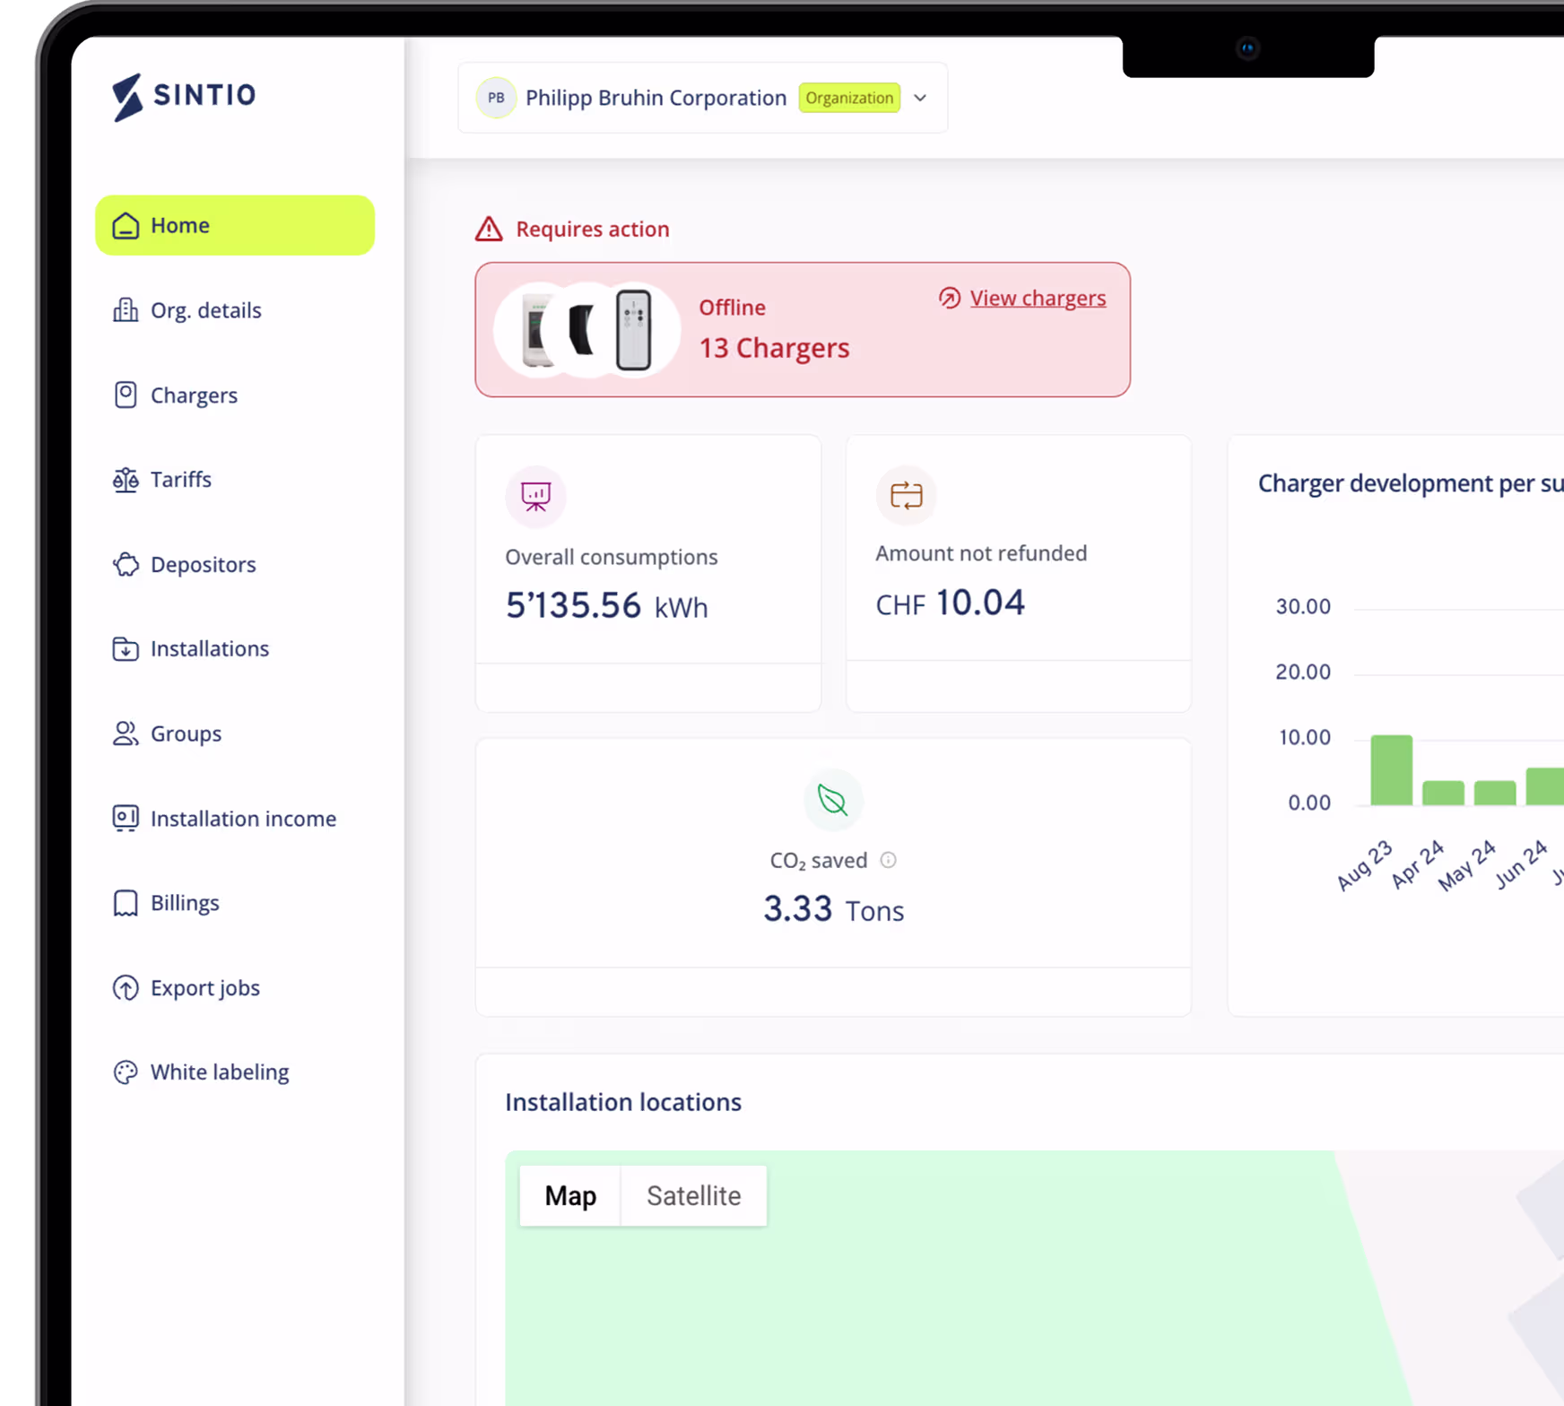Click the Apr 24 axis label

(x=1418, y=864)
